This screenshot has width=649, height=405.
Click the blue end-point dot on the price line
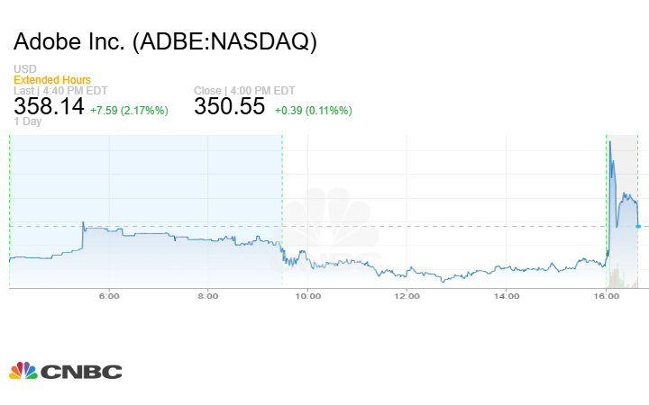coord(638,226)
